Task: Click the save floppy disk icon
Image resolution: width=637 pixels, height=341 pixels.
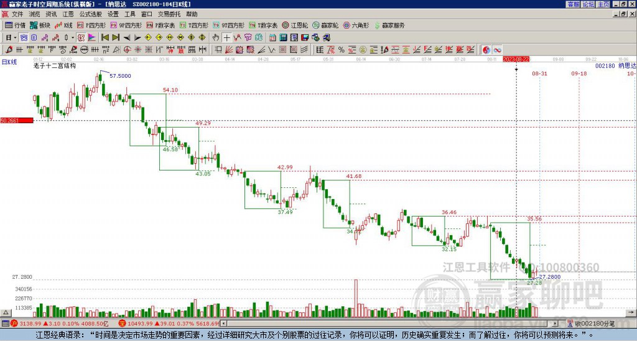Action: pyautogui.click(x=305, y=38)
